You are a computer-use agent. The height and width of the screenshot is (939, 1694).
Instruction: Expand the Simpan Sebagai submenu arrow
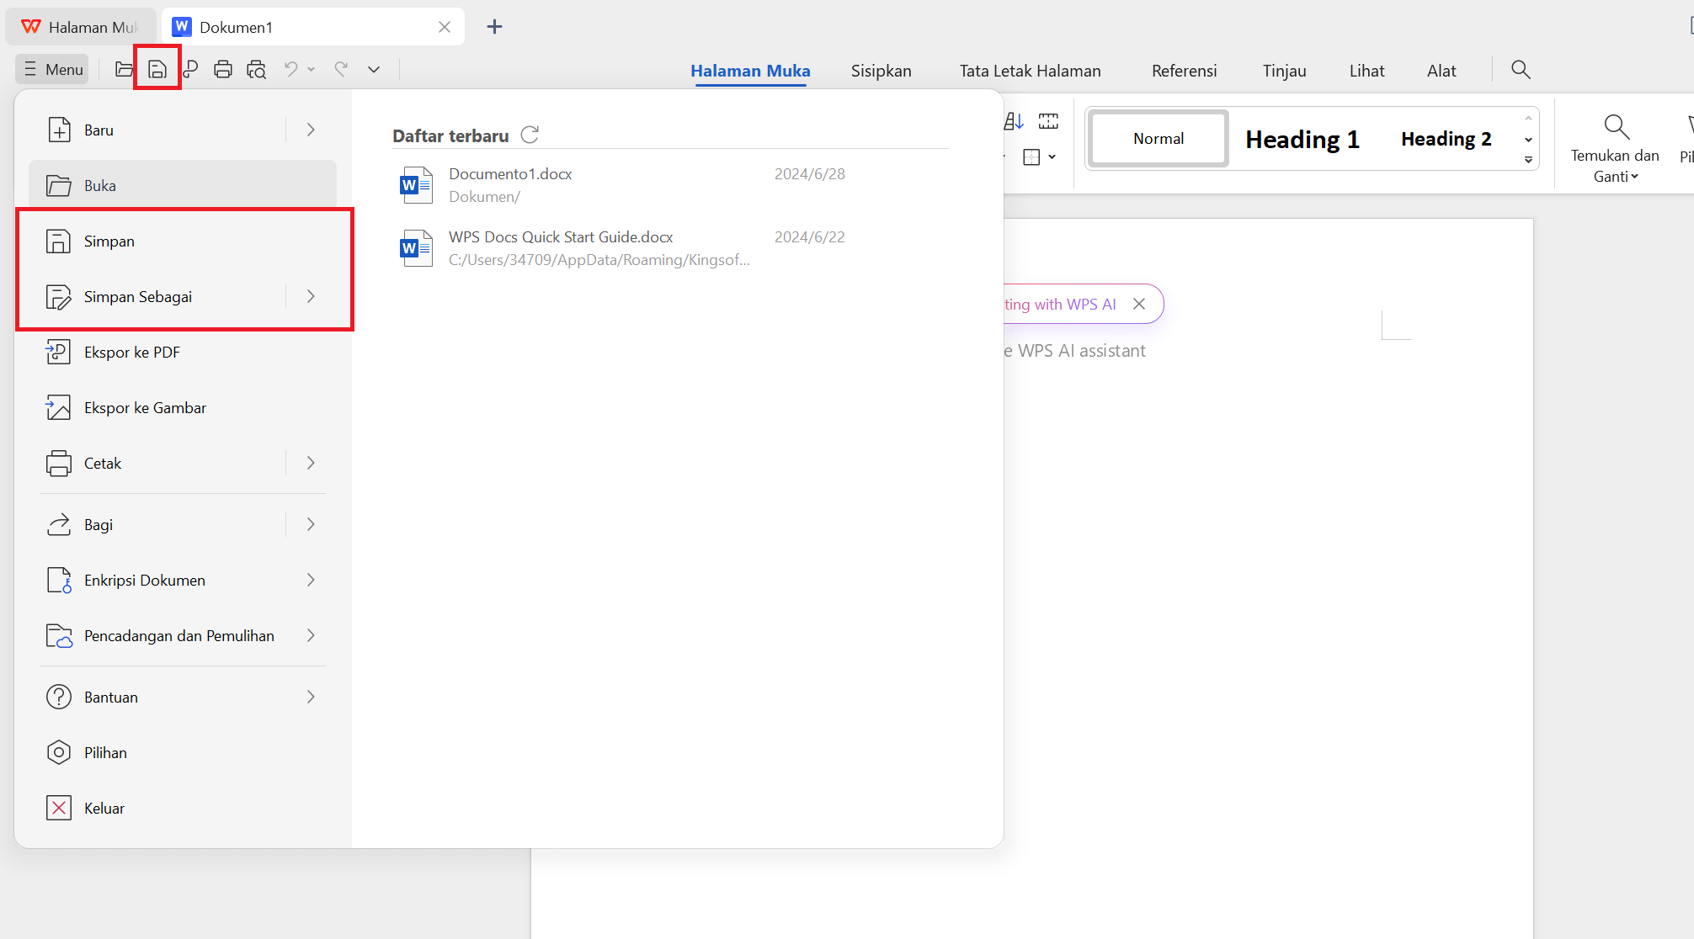[311, 296]
